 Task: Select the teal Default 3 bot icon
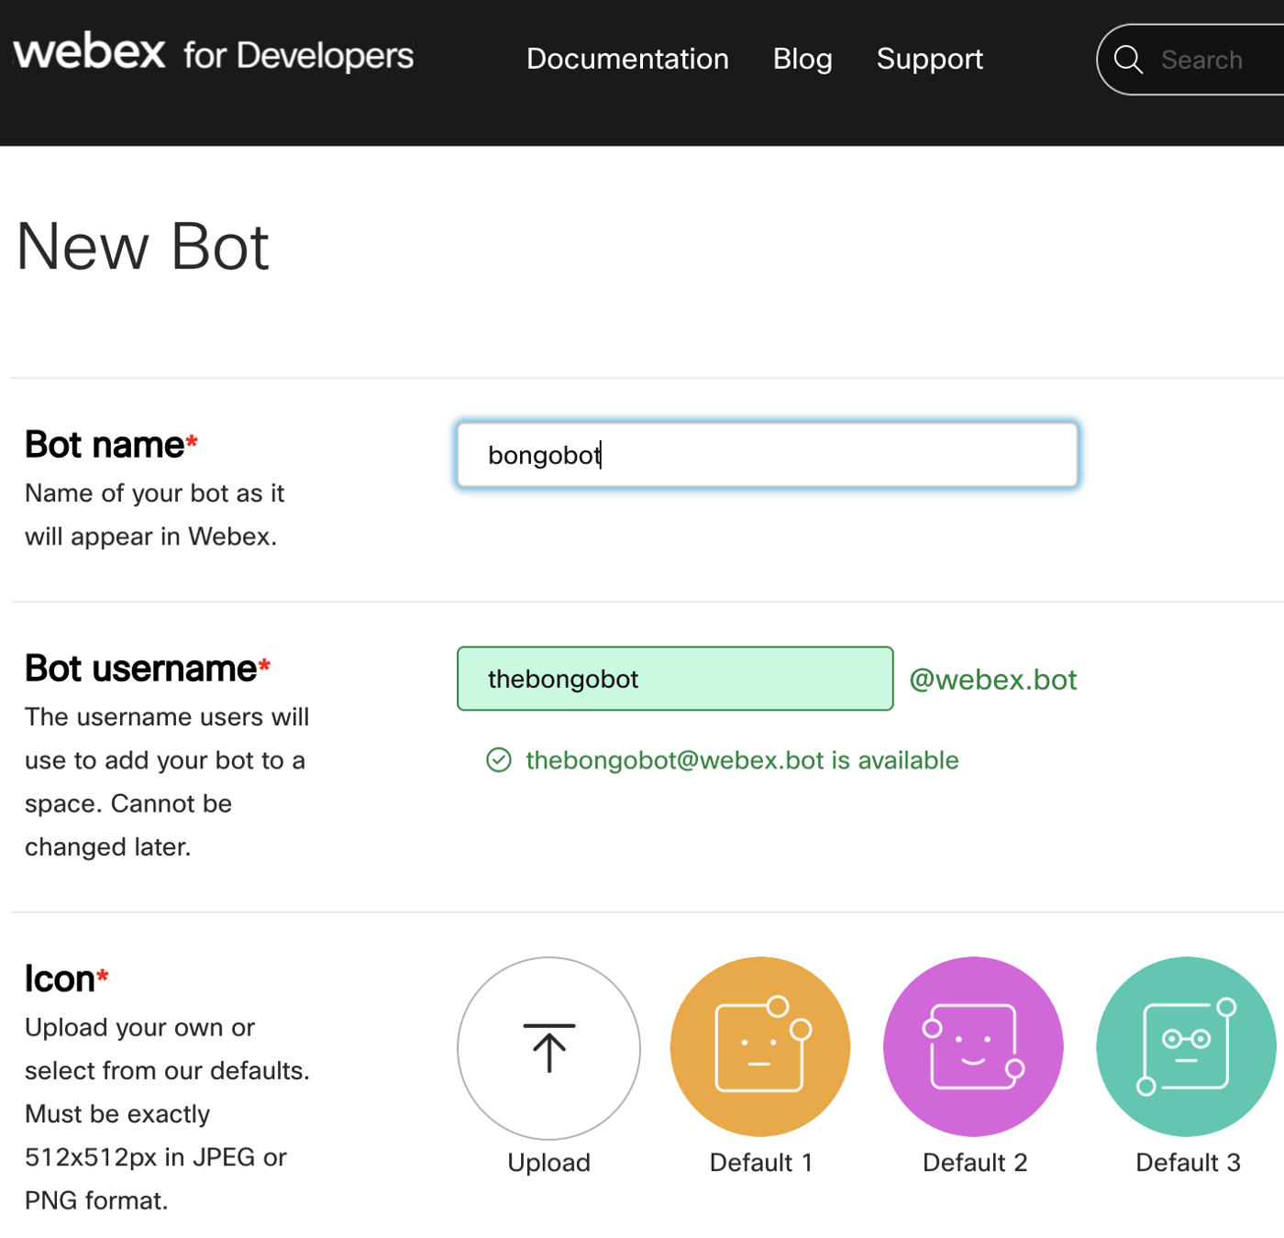1186,1046
